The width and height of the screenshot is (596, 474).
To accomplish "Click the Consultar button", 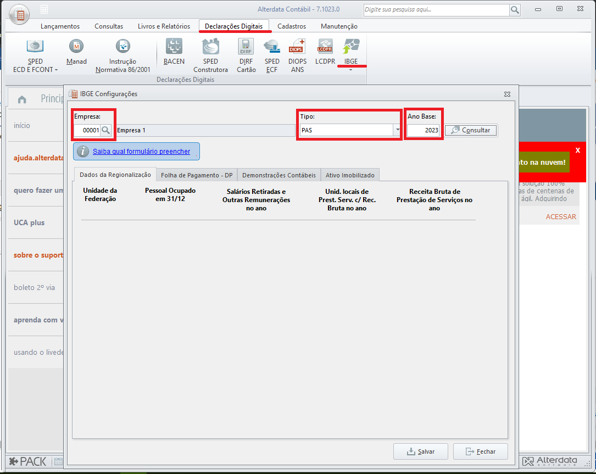I will [x=471, y=130].
